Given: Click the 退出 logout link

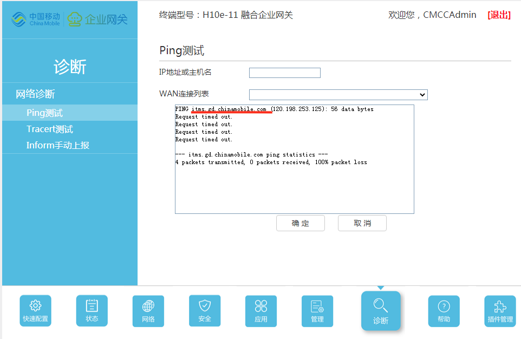Looking at the screenshot, I should point(499,15).
